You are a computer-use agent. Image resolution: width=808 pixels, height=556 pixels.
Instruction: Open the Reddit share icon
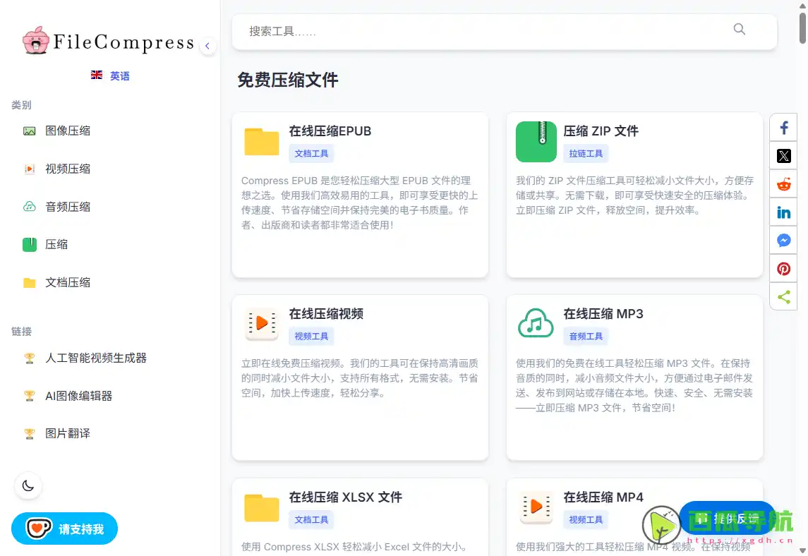point(783,183)
